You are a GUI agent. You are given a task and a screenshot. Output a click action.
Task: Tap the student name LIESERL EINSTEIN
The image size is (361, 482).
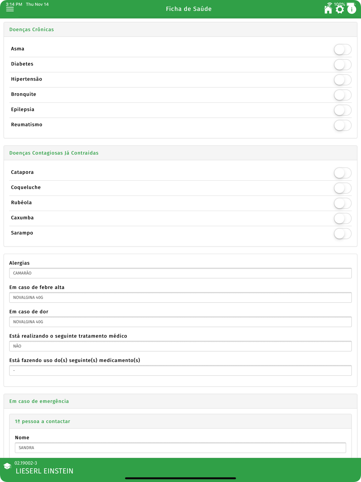44,471
